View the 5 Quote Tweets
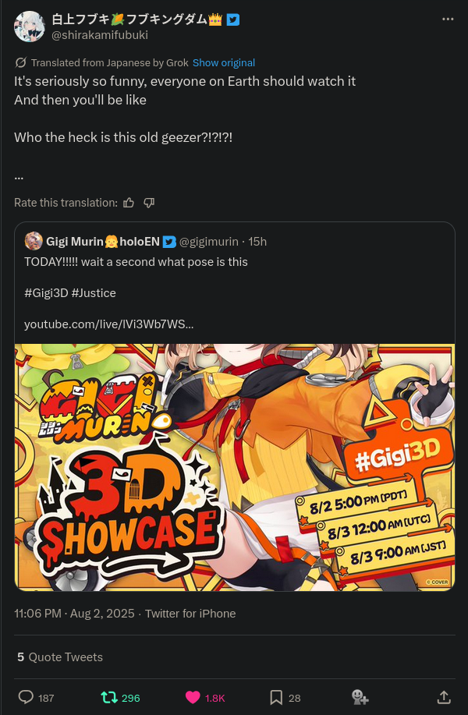The width and height of the screenshot is (468, 715). 60,657
